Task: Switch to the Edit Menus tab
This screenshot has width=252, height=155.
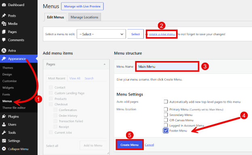Action: (x=55, y=17)
